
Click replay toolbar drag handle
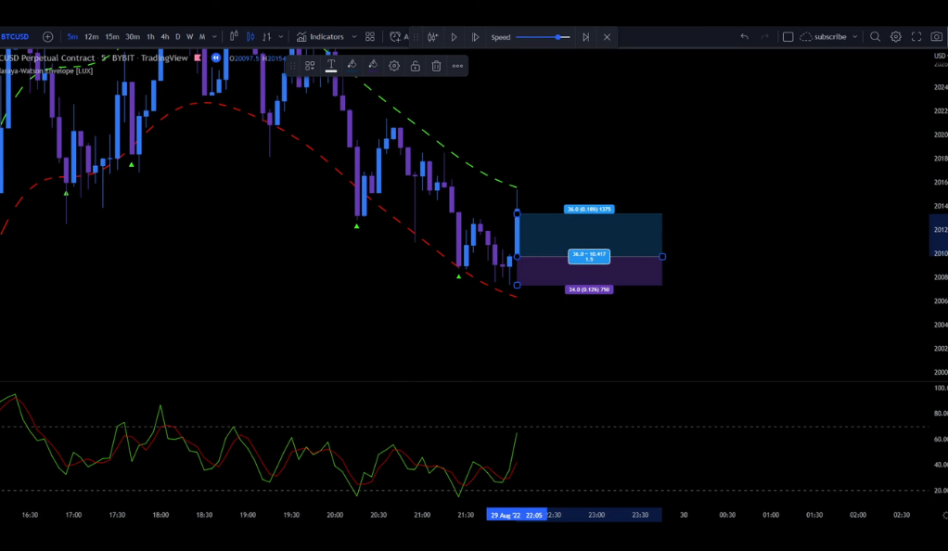point(416,37)
